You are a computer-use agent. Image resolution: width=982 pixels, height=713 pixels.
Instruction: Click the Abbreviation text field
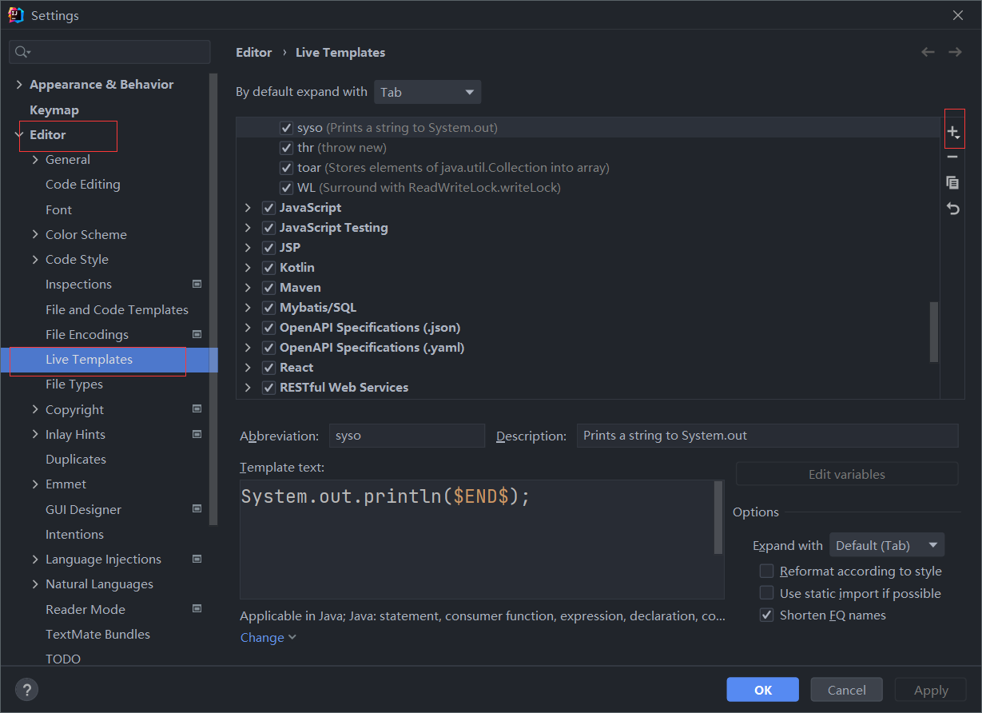pyautogui.click(x=407, y=436)
